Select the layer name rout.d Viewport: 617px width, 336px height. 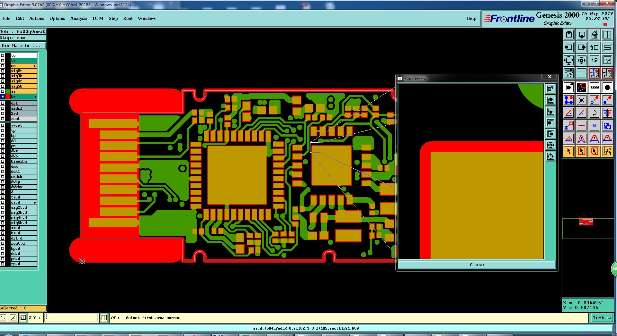coord(24,243)
